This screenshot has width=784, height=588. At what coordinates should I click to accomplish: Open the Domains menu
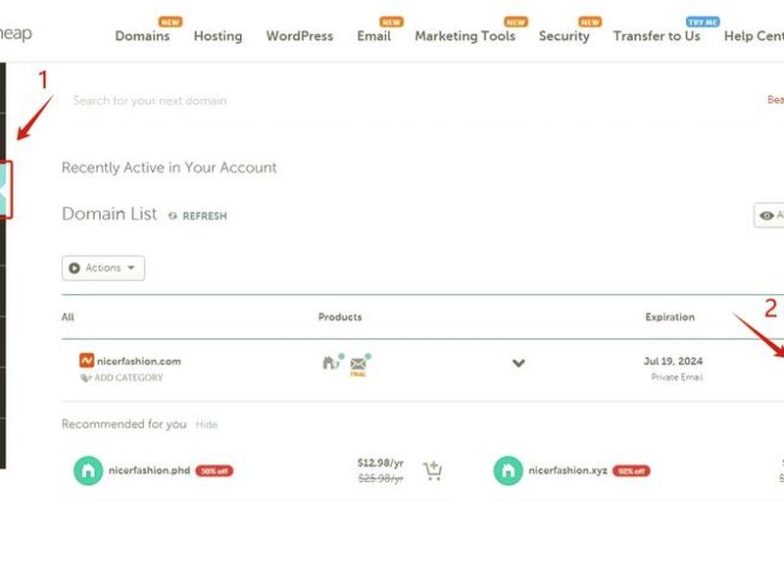point(142,36)
